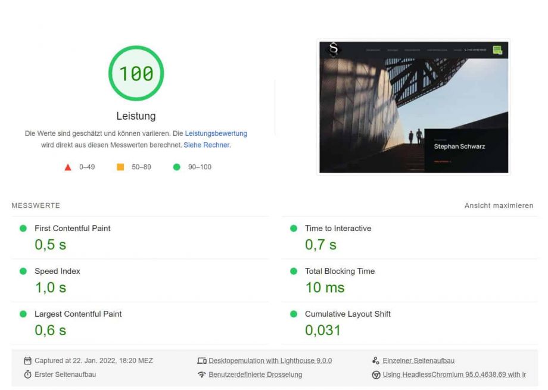Image resolution: width=548 pixels, height=390 pixels.
Task: Click the Chromium browser icon
Action: [x=375, y=375]
